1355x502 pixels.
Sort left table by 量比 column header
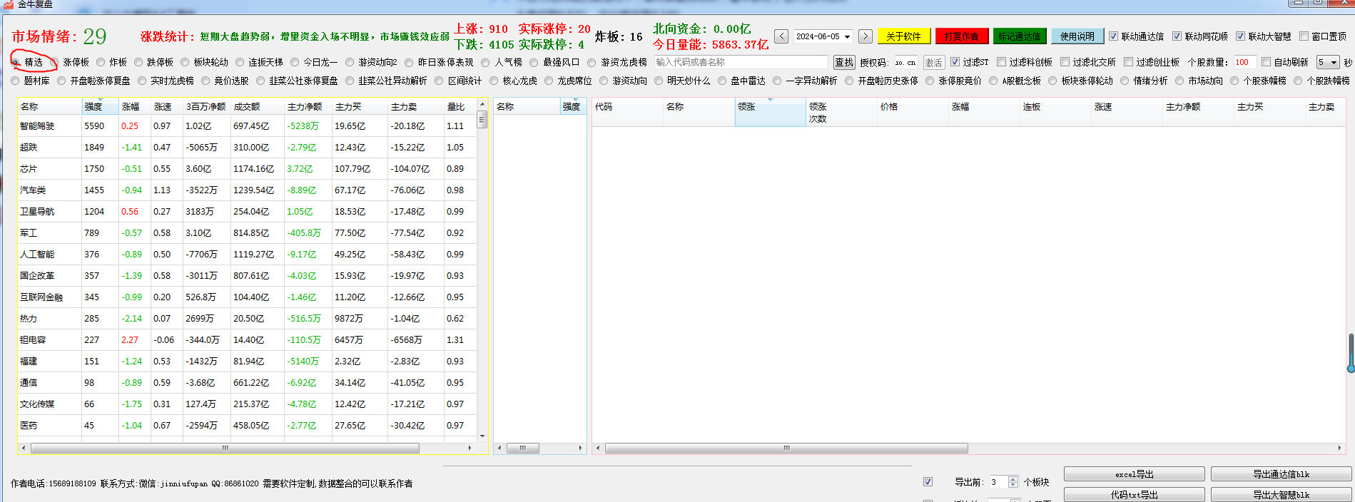click(x=460, y=107)
